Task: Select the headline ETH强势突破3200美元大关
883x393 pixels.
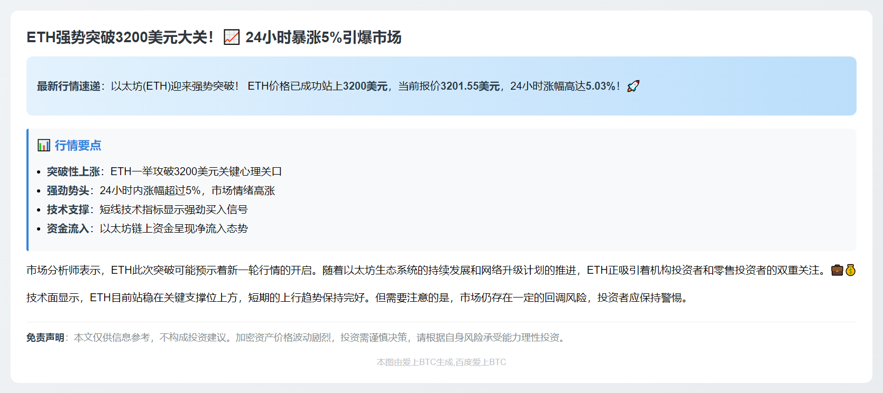Action: point(120,37)
